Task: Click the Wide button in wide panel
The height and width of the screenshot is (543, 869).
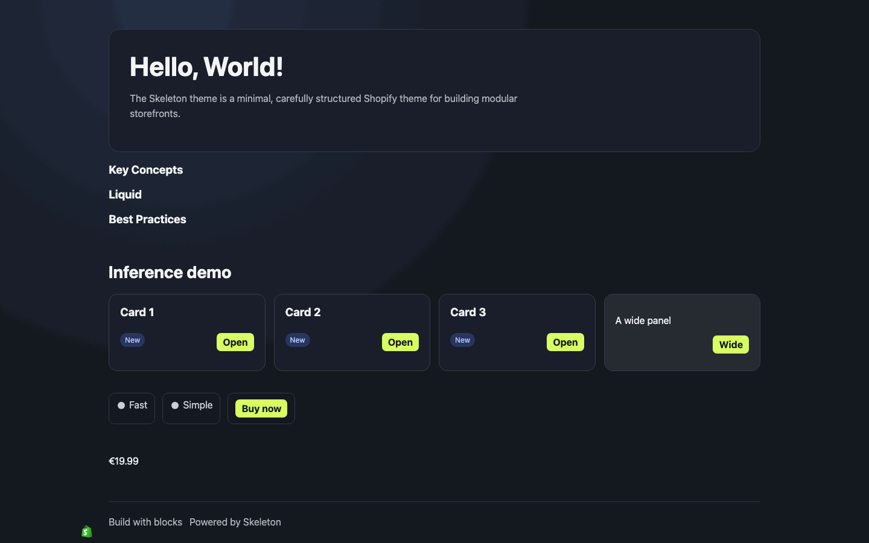Action: tap(731, 345)
